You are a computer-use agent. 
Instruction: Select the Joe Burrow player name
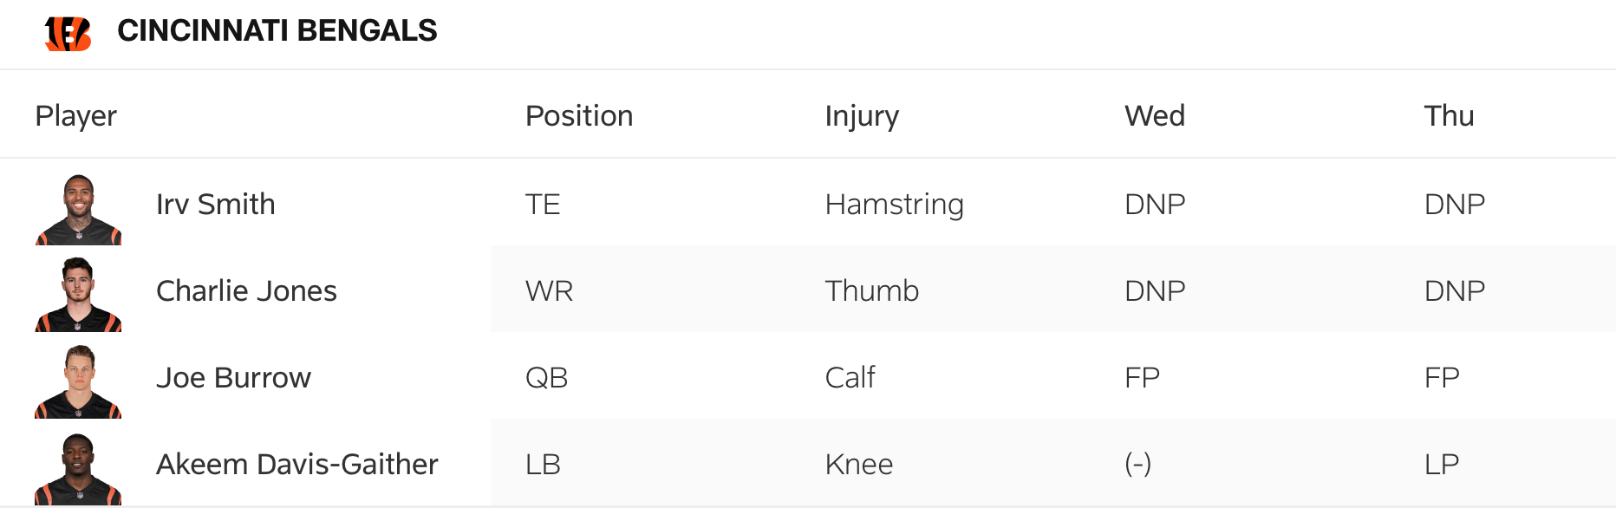pos(233,378)
